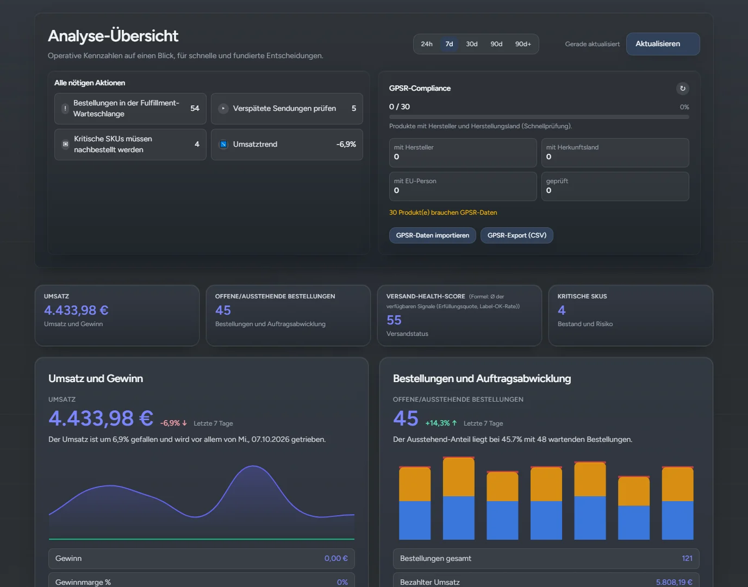The height and width of the screenshot is (587, 748).
Task: Open GPSR-Daten importieren
Action: (x=433, y=235)
